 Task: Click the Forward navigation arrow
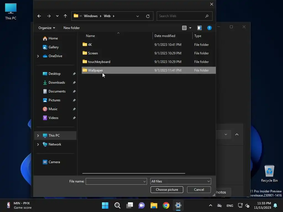click(x=49, y=16)
